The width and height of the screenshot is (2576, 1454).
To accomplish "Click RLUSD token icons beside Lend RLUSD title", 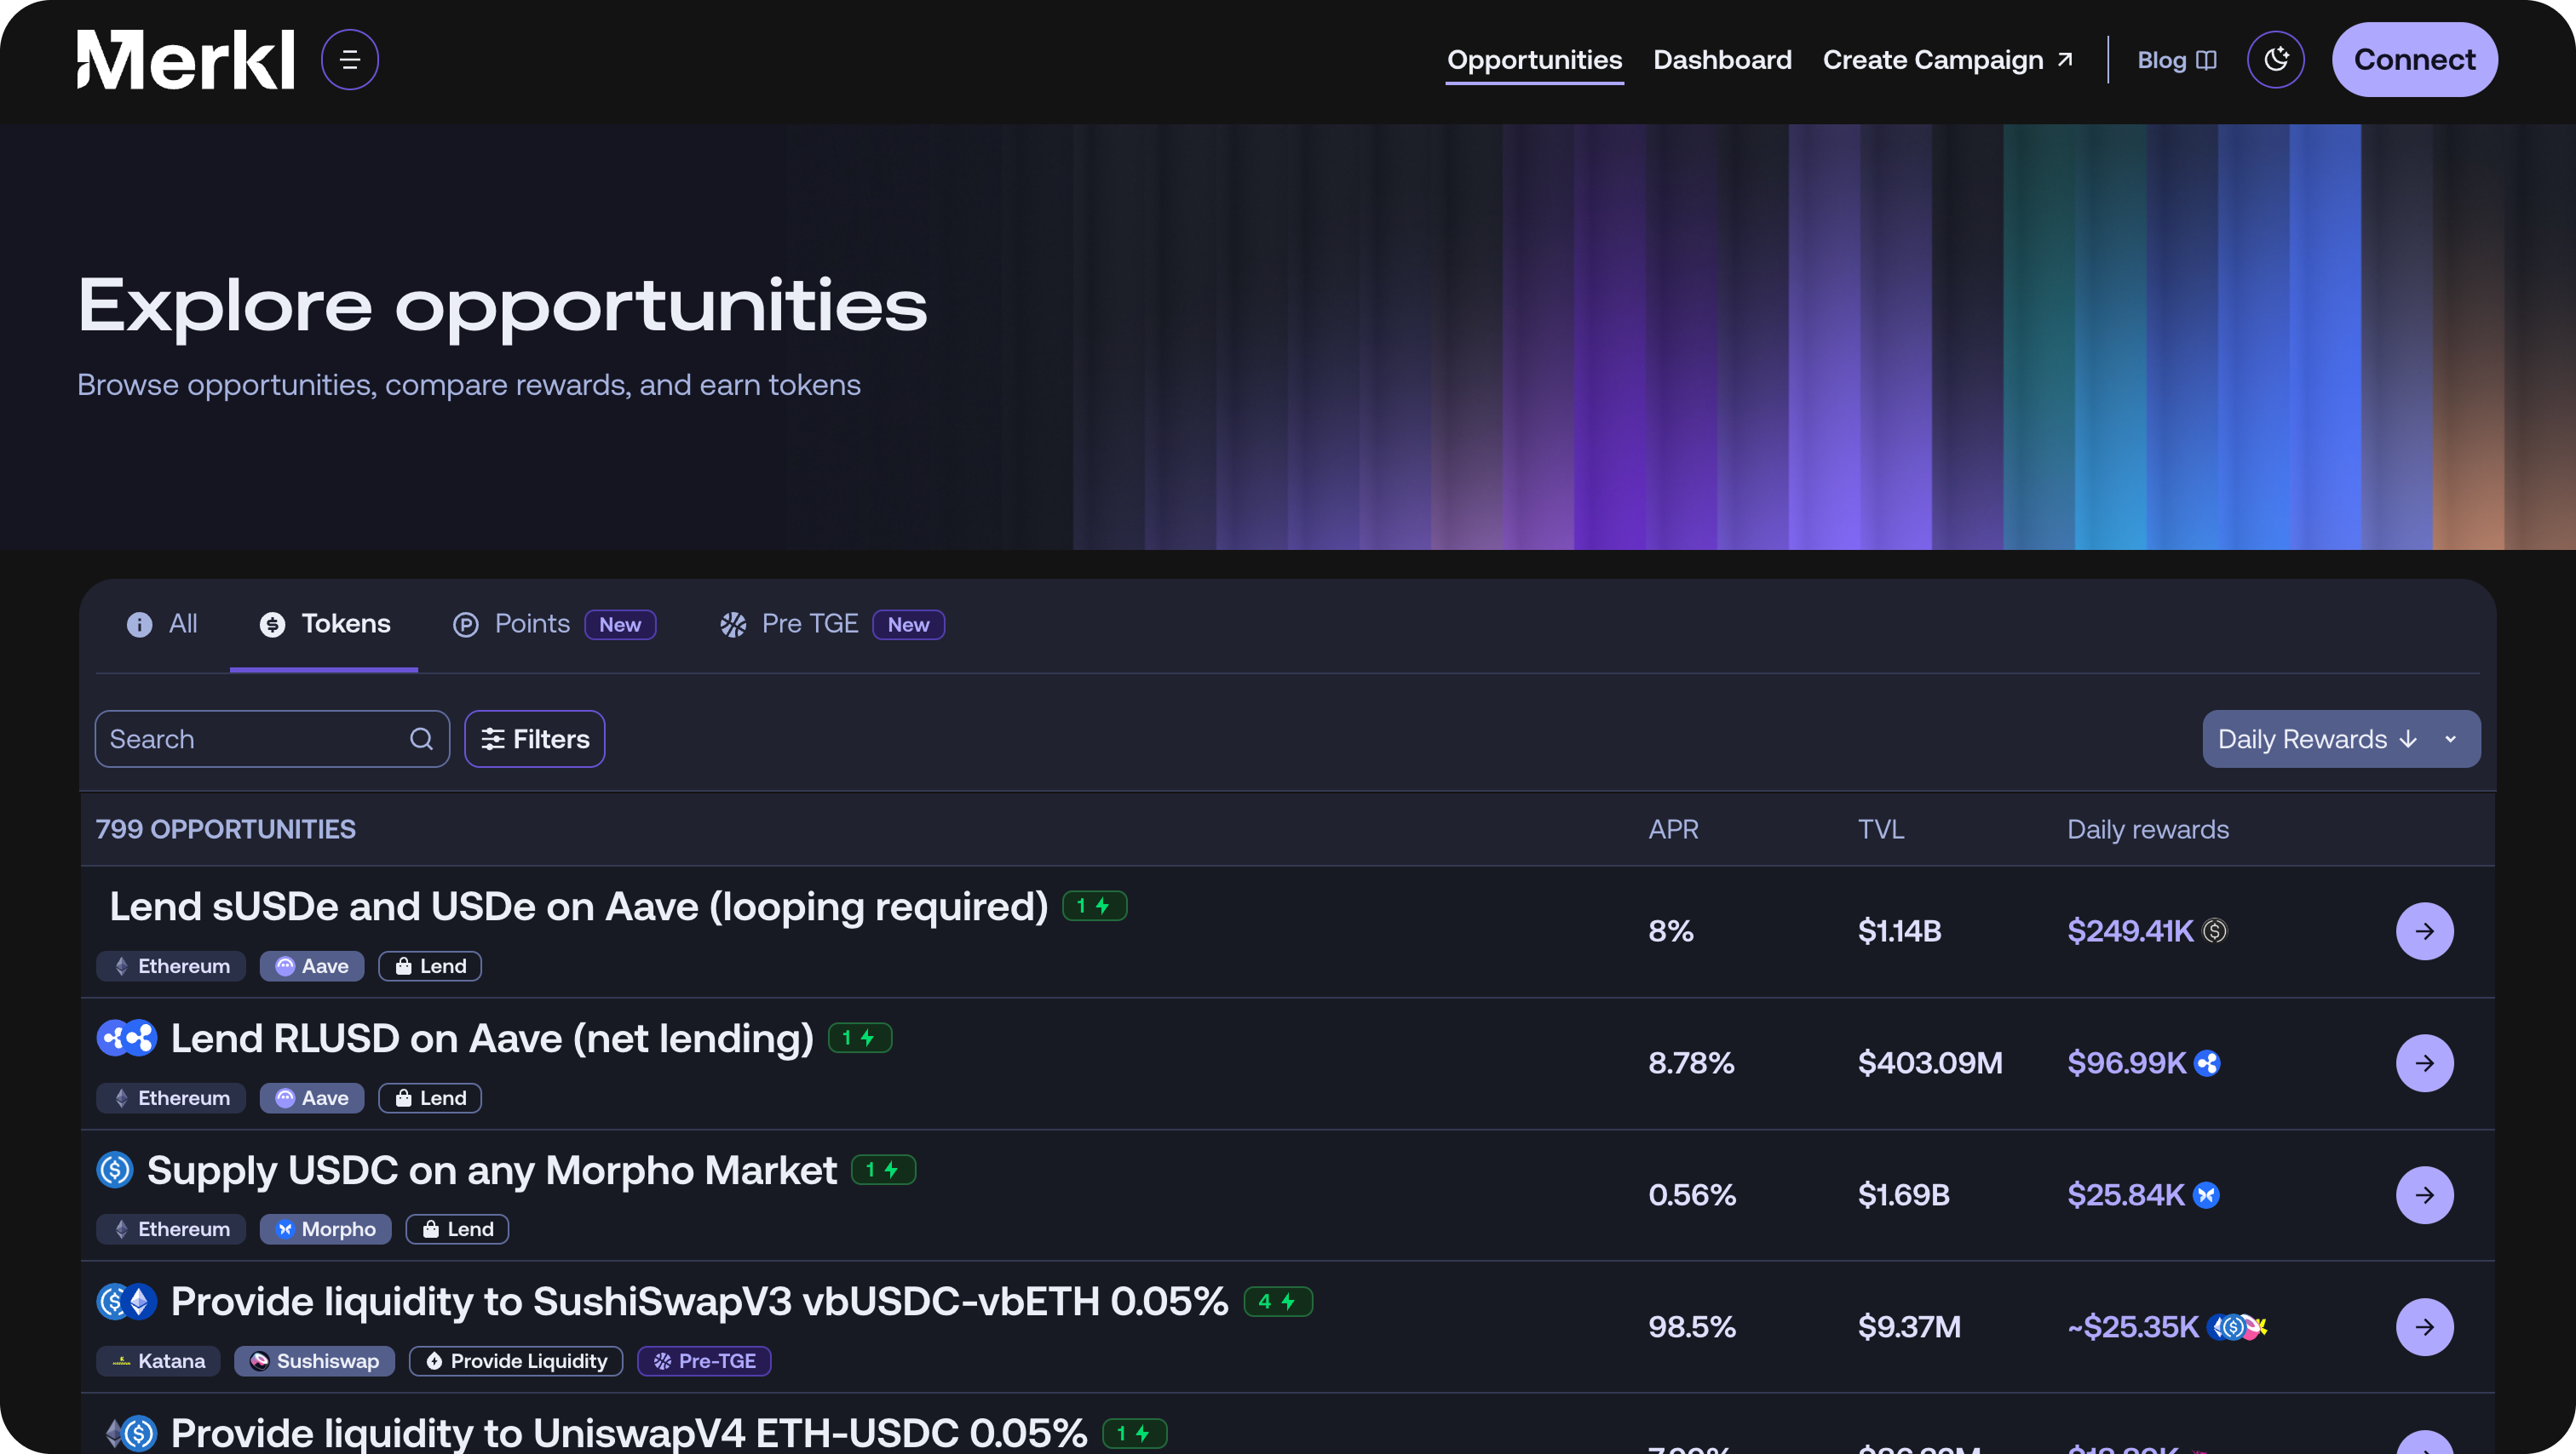I will [x=127, y=1039].
